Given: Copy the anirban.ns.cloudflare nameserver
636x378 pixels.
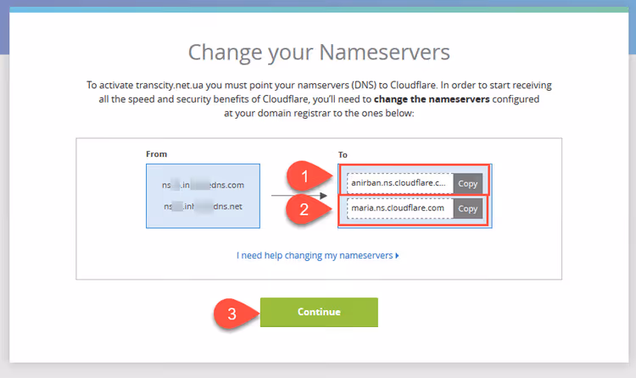Looking at the screenshot, I should 467,184.
